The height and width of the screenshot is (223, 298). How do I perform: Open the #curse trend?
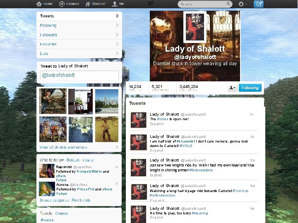click(47, 220)
